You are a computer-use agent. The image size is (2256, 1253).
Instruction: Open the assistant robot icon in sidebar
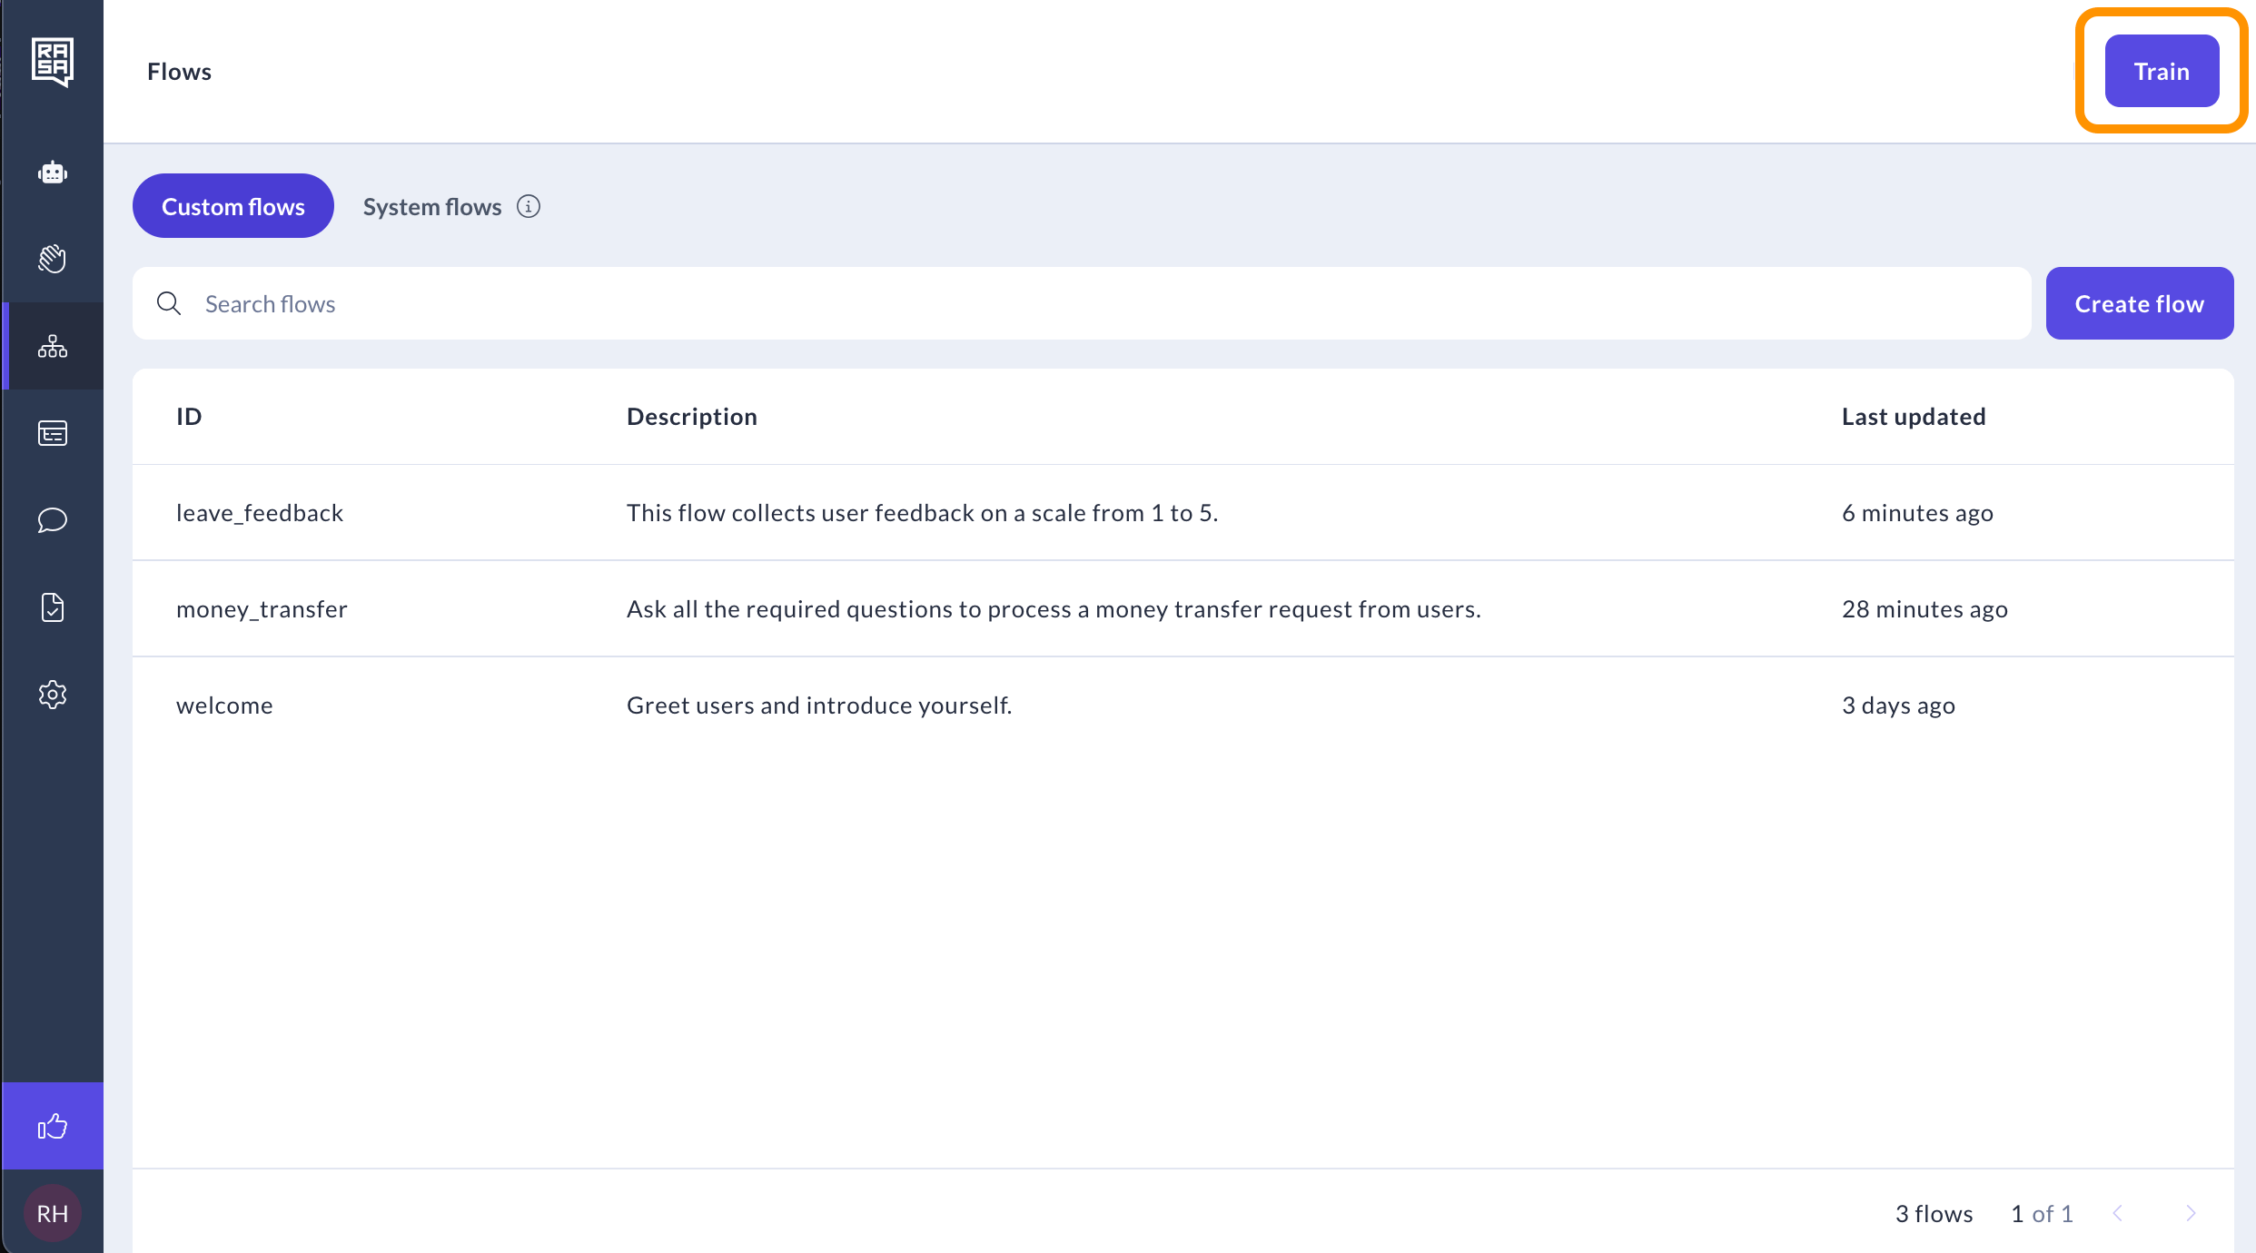(53, 172)
